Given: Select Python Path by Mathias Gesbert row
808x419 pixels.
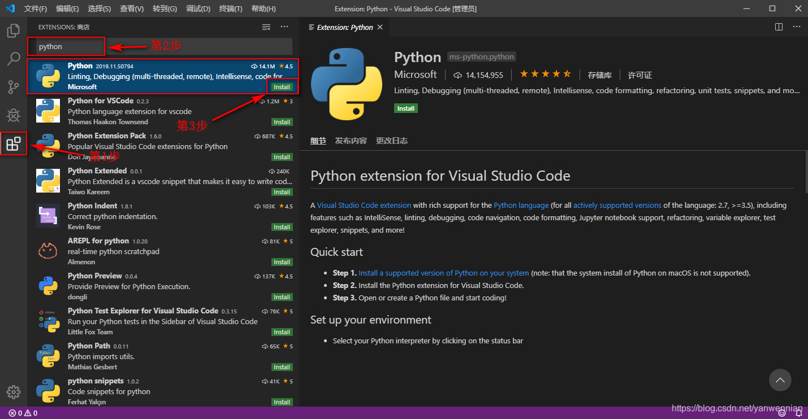Looking at the screenshot, I should [x=163, y=357].
